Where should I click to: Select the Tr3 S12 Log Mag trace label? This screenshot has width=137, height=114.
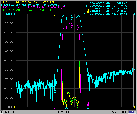point(35,8)
